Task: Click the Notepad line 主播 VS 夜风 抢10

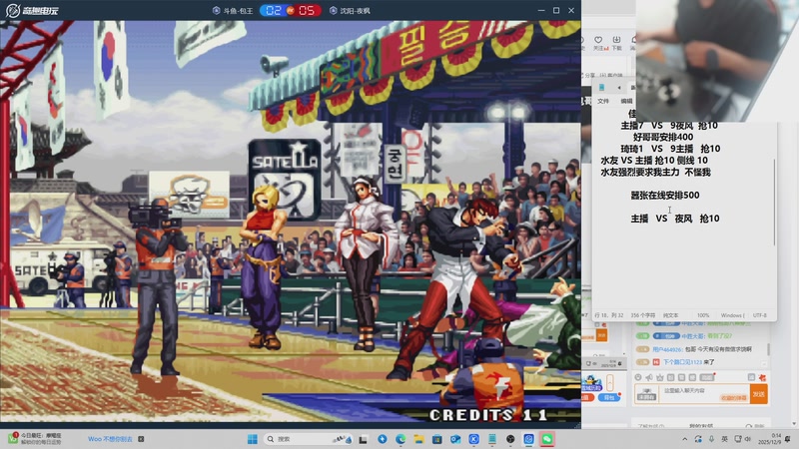Action: click(675, 219)
